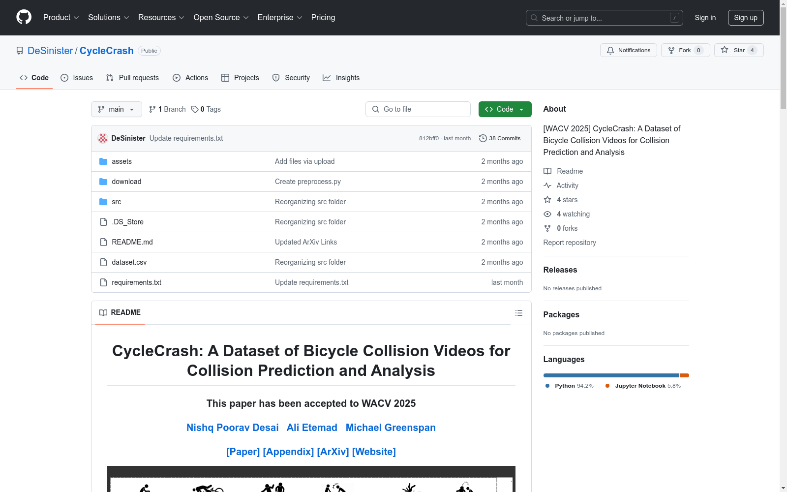
Task: Expand the Resources menu
Action: [x=161, y=18]
